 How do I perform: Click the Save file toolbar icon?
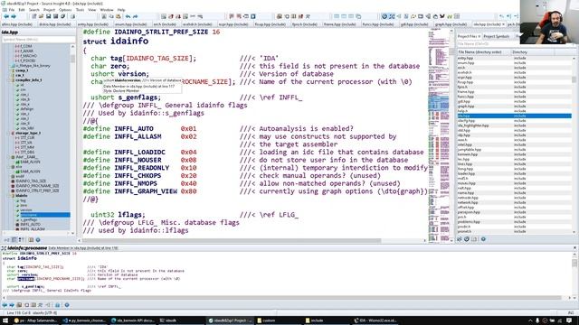[x=48, y=16]
